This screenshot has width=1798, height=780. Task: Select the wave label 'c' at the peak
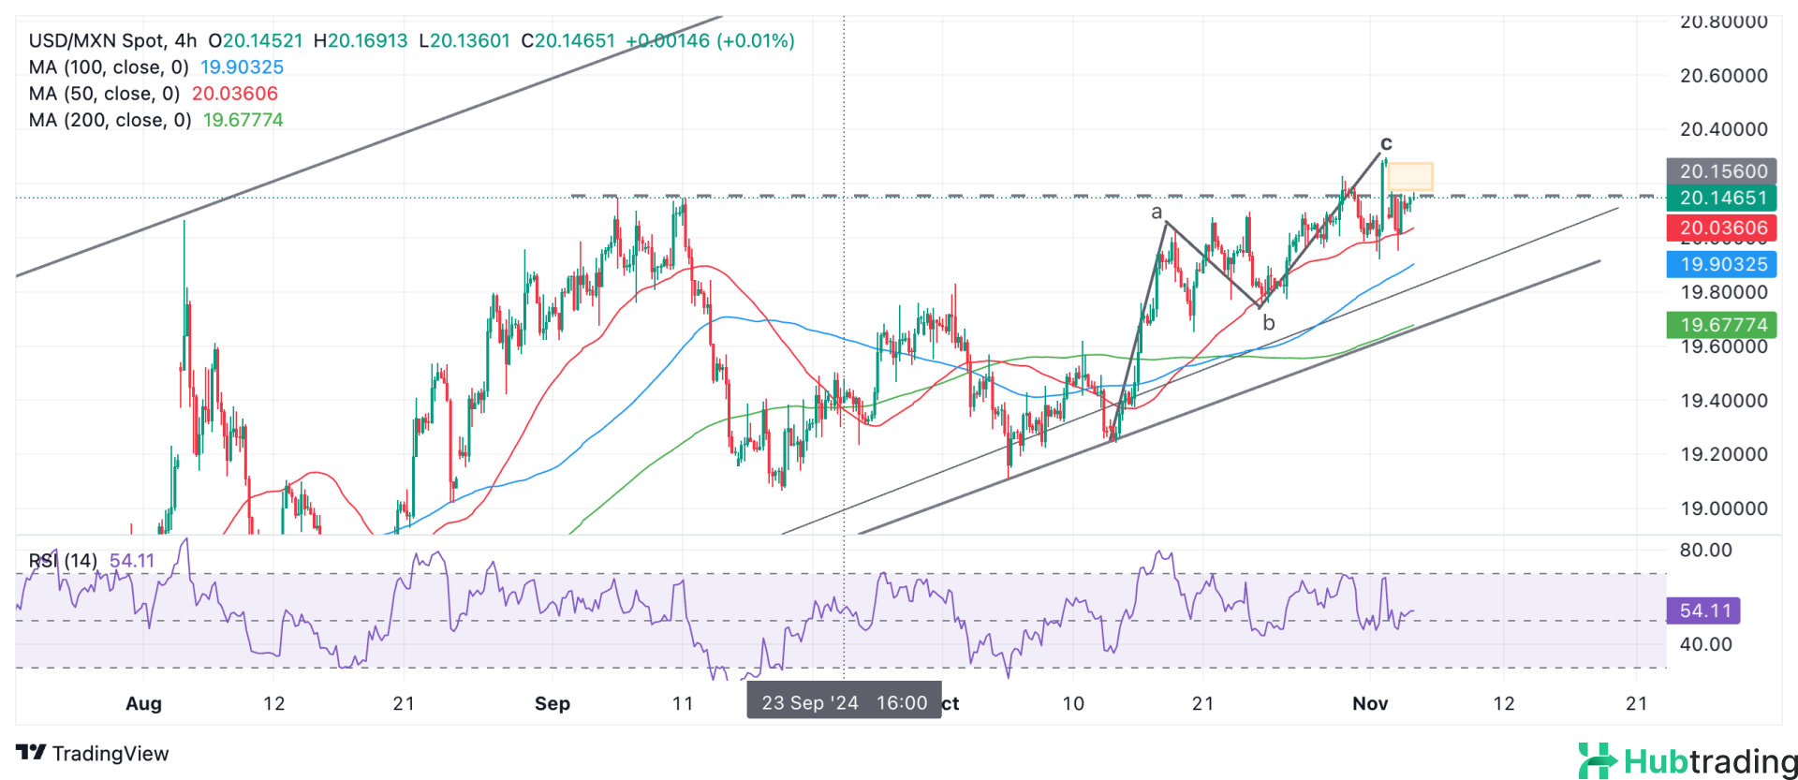click(x=1386, y=143)
